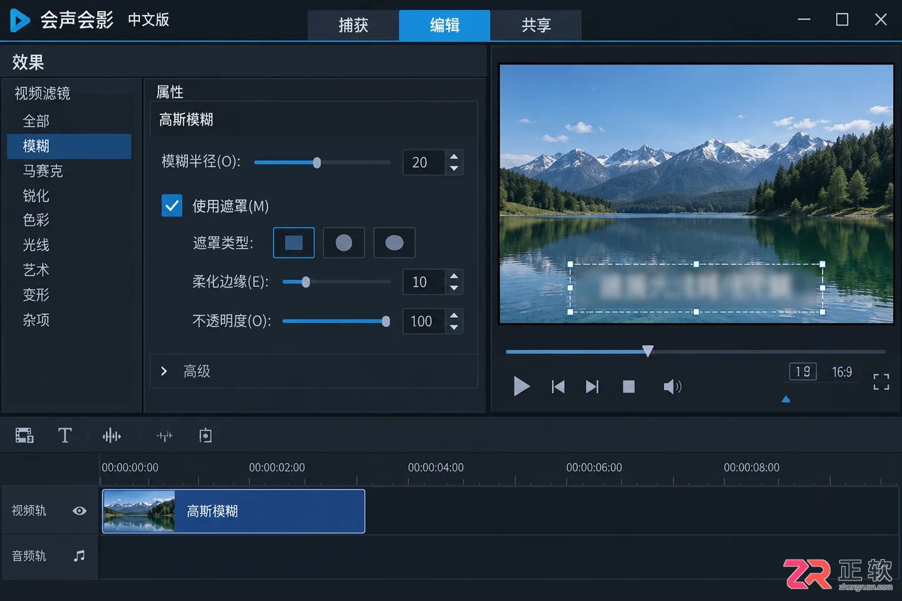Open the 共享 tab

[x=536, y=25]
